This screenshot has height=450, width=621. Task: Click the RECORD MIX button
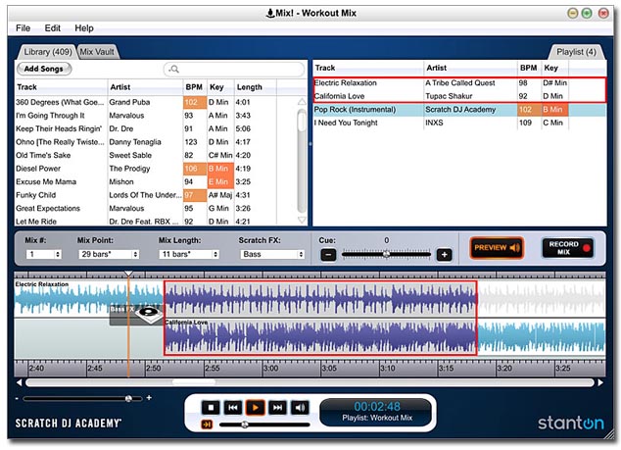pyautogui.click(x=568, y=248)
